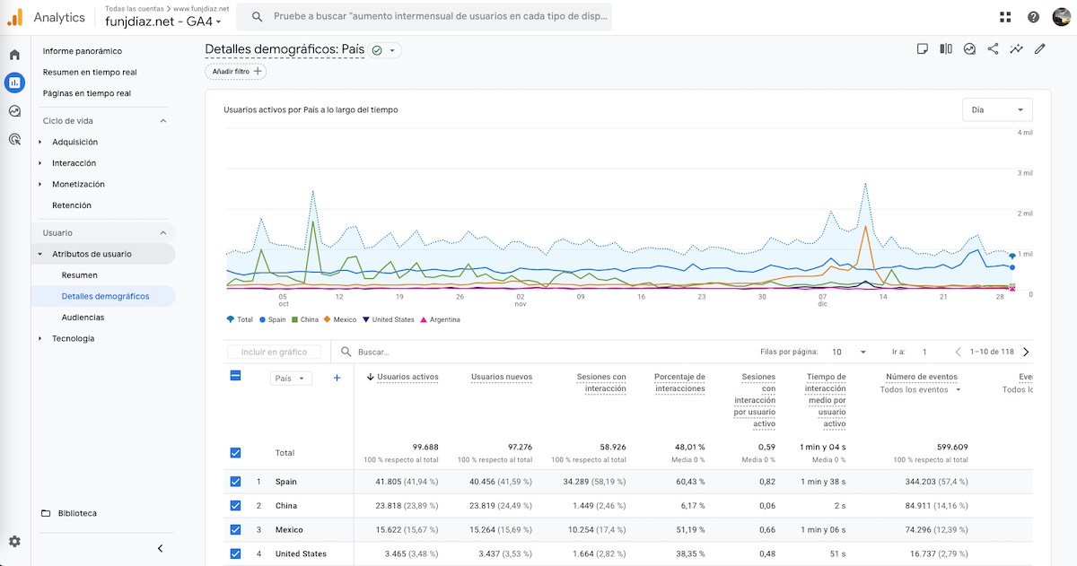1077x566 pixels.
Task: Click the Admin settings gear icon
Action: tap(14, 542)
